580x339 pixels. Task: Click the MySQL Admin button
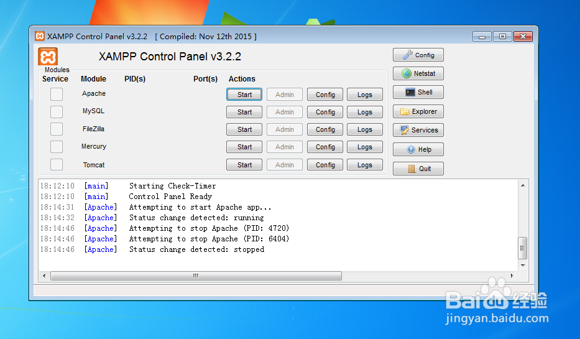(x=285, y=112)
